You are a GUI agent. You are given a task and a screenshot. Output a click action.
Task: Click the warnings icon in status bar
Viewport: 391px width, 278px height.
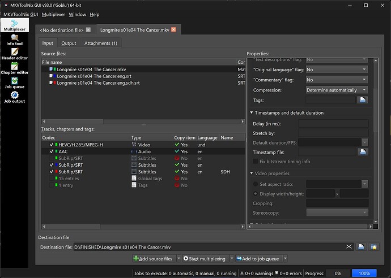pyautogui.click(x=241, y=273)
